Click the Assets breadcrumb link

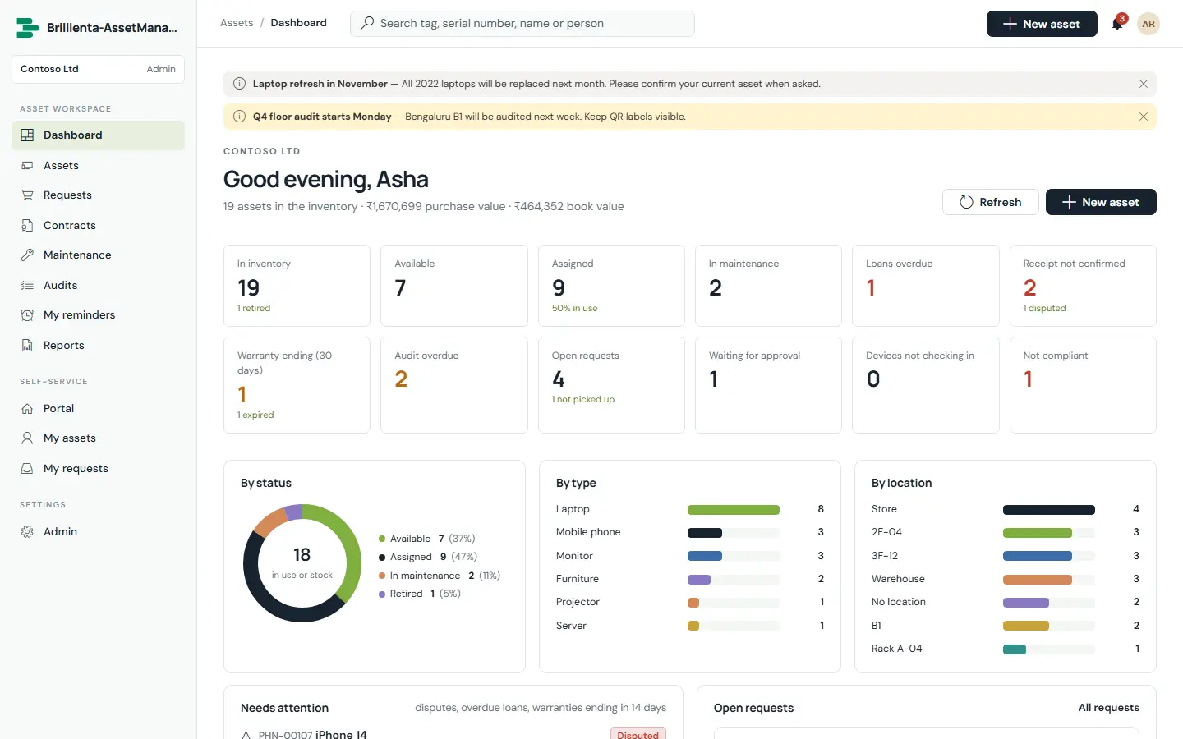(237, 23)
